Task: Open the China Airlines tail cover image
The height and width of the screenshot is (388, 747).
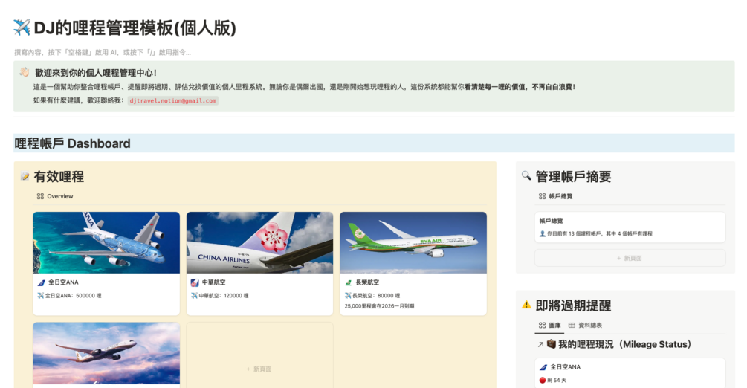Action: coord(259,242)
